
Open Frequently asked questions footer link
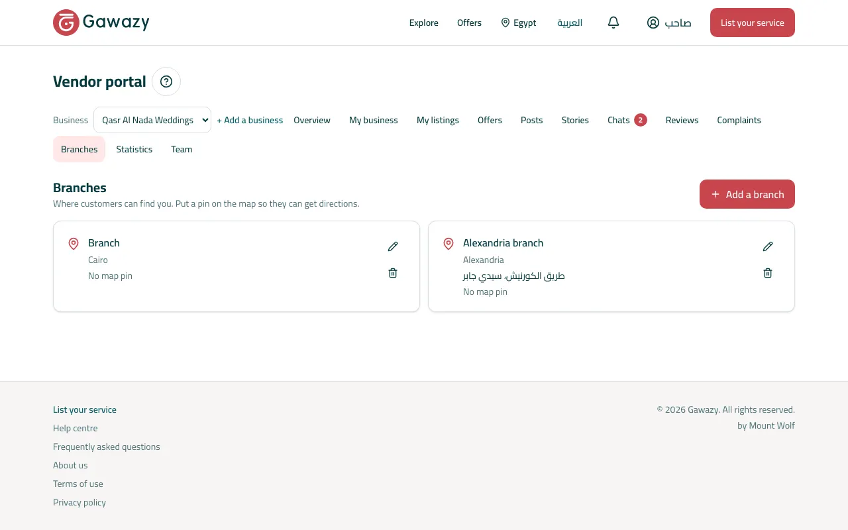(x=107, y=447)
